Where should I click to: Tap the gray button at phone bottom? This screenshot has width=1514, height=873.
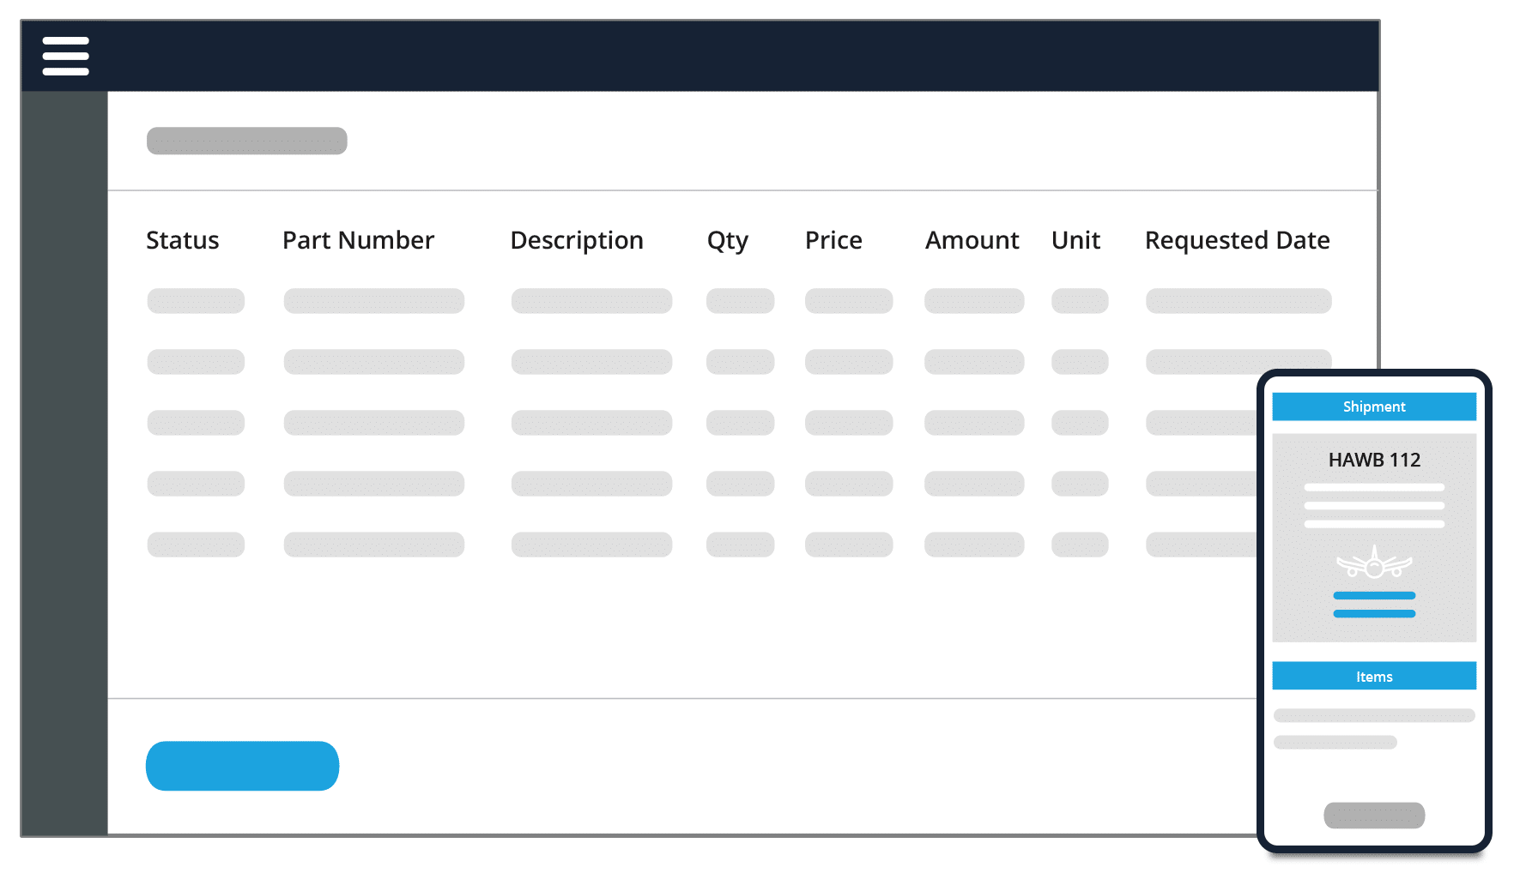(1373, 815)
